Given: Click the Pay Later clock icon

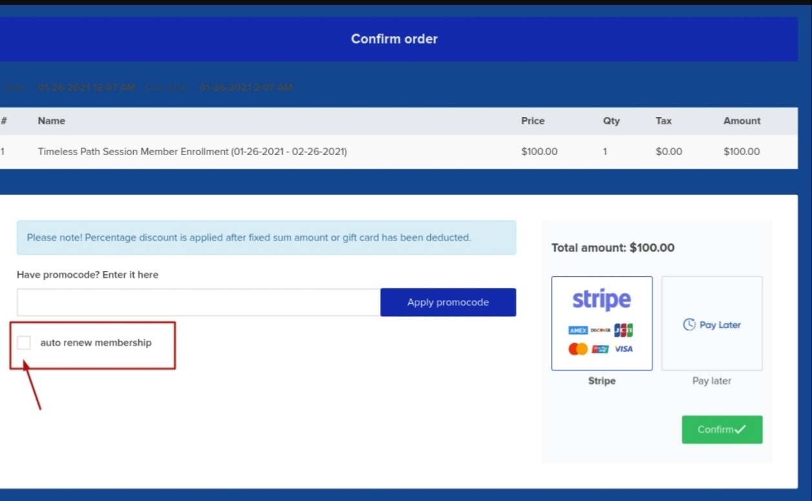Looking at the screenshot, I should (x=689, y=325).
